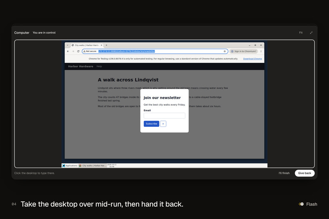Click the Give back button
Screen dimensions: 329x219
tap(305, 173)
